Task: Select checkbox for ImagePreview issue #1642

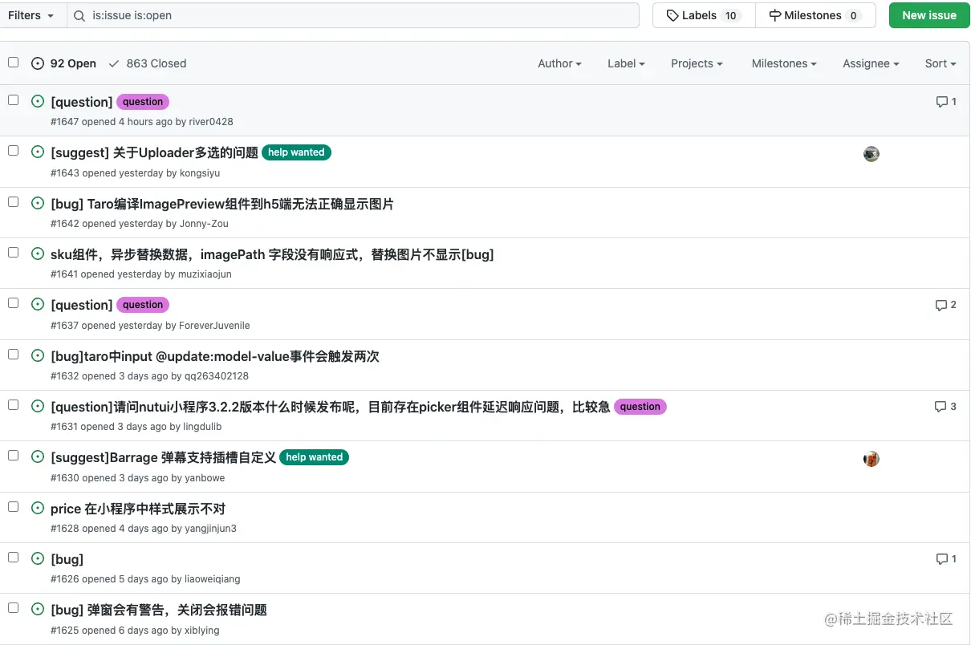Action: pos(13,201)
